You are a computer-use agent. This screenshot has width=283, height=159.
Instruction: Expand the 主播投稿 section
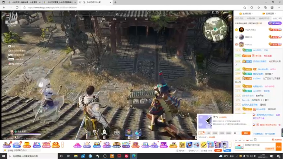pyautogui.click(x=246, y=13)
